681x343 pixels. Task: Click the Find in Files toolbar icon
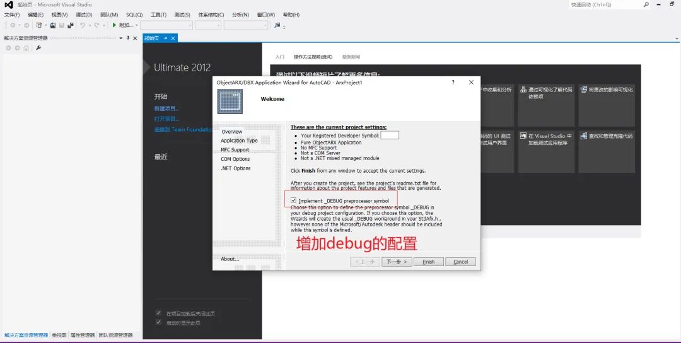tap(277, 25)
